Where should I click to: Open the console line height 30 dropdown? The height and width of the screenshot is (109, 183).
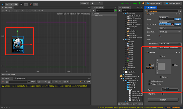click(x=66, y=82)
